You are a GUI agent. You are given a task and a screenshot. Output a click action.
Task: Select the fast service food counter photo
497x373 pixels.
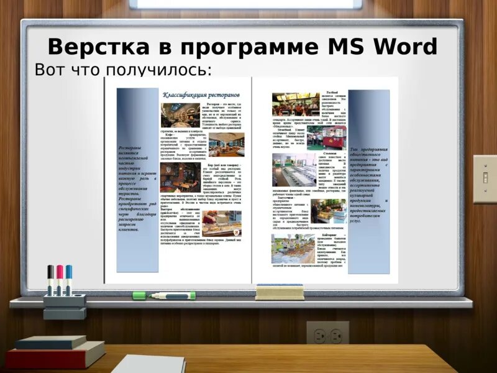[x=222, y=224]
